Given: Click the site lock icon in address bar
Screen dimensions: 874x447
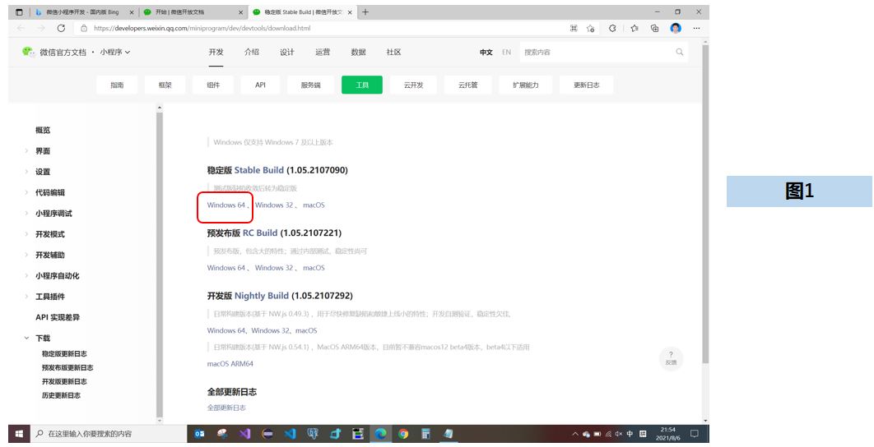Looking at the screenshot, I should pos(84,29).
